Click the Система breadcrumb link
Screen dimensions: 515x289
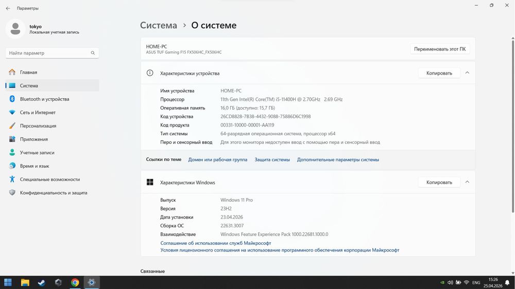(x=159, y=25)
